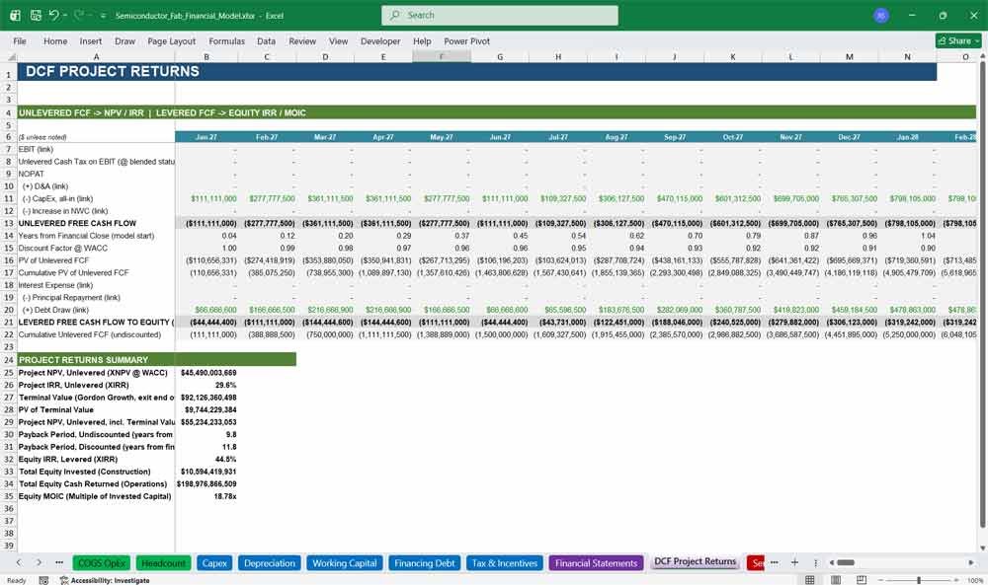
Task: Undo the last action
Action: tap(53, 15)
